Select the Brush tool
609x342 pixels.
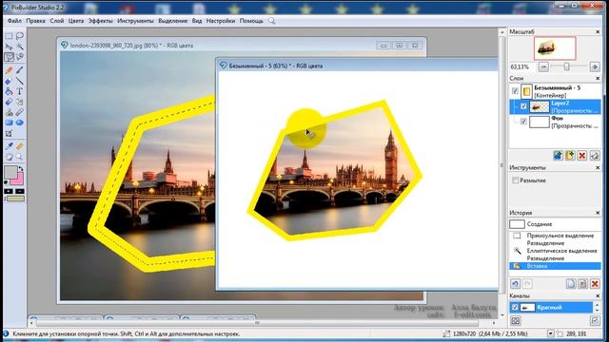coord(19,70)
